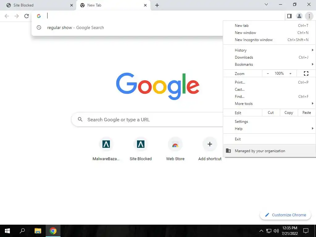Close the New Tab tab
Image resolution: width=316 pixels, height=237 pixels.
[x=145, y=6]
